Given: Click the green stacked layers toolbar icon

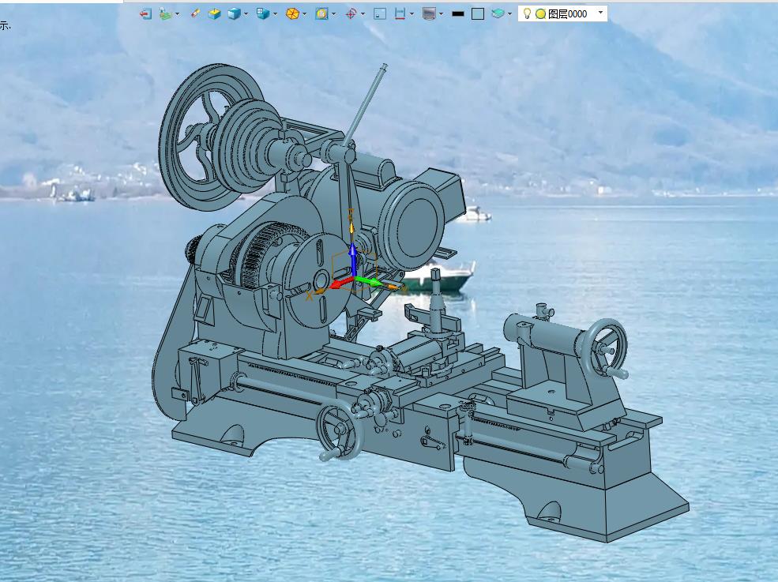Looking at the screenshot, I should [x=165, y=13].
